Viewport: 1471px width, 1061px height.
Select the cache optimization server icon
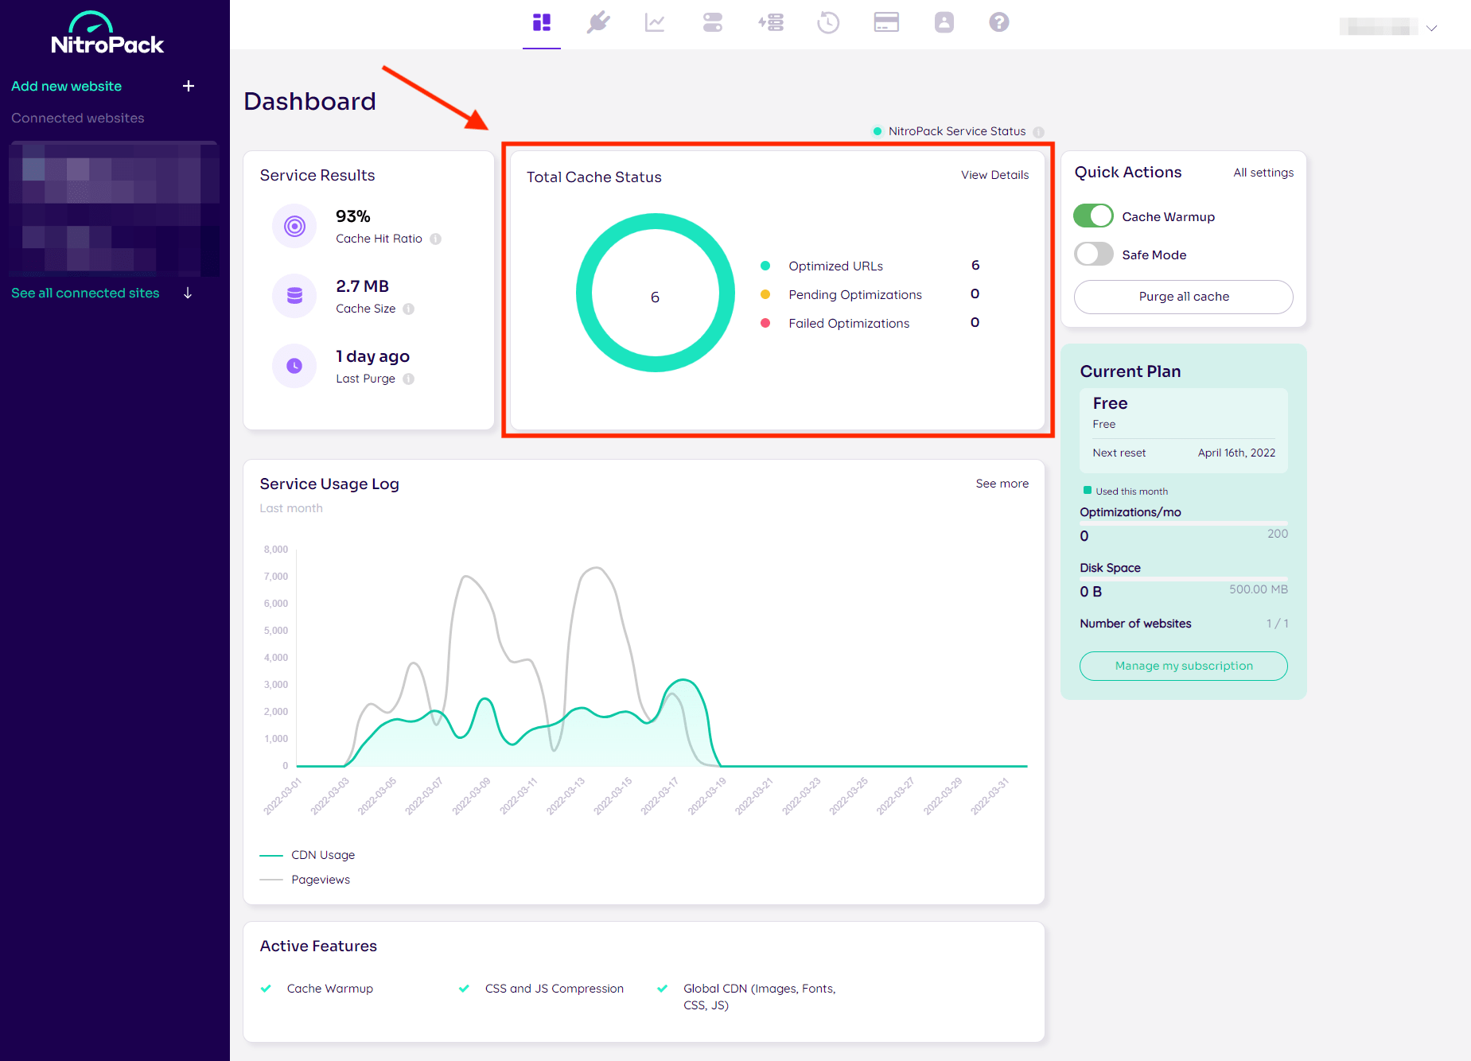coord(770,23)
